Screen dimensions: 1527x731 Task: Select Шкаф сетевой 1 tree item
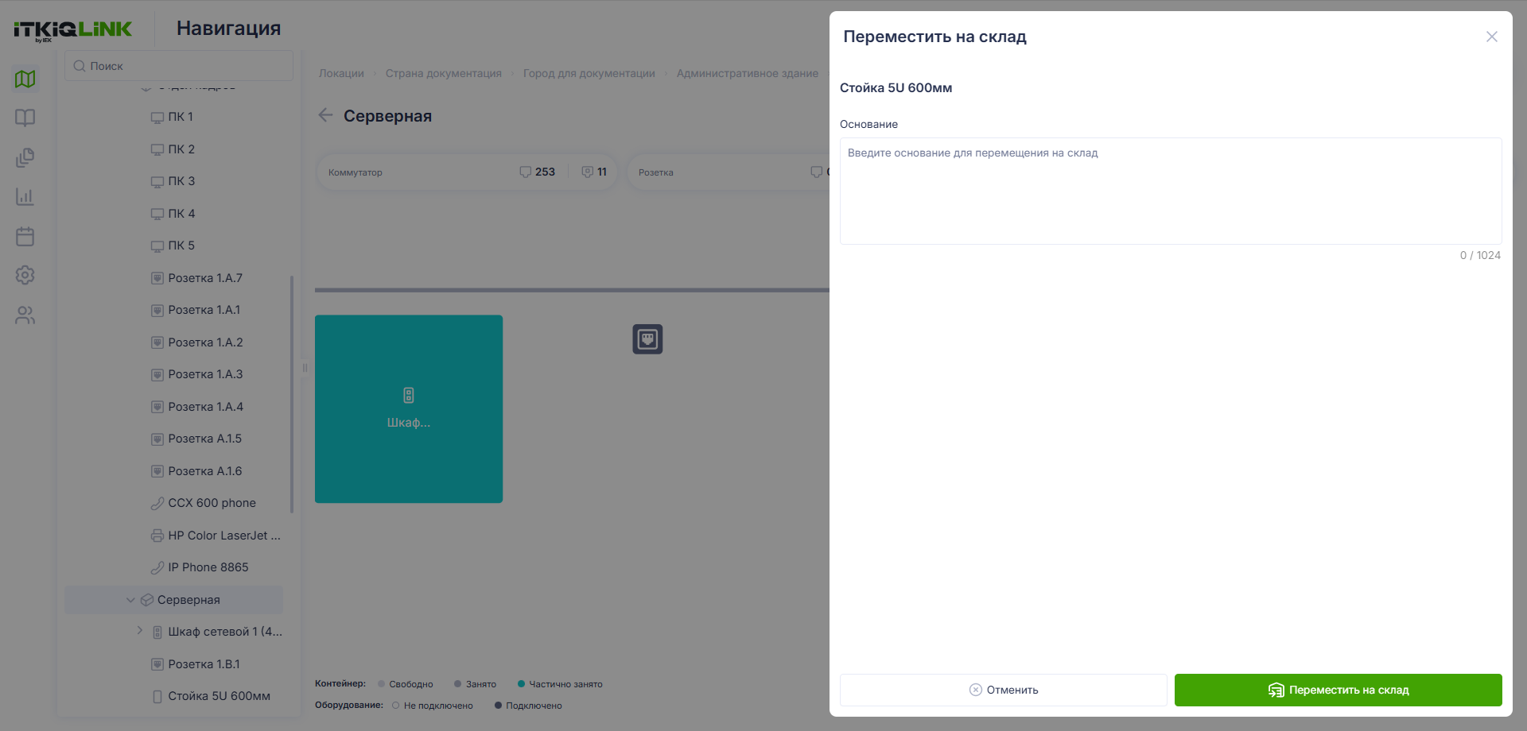225,632
